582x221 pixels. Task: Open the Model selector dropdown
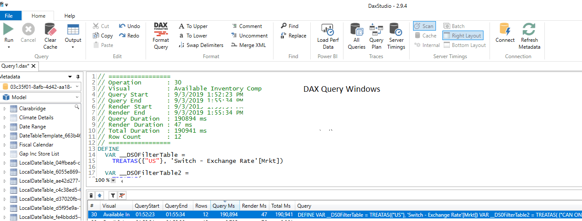(x=76, y=97)
